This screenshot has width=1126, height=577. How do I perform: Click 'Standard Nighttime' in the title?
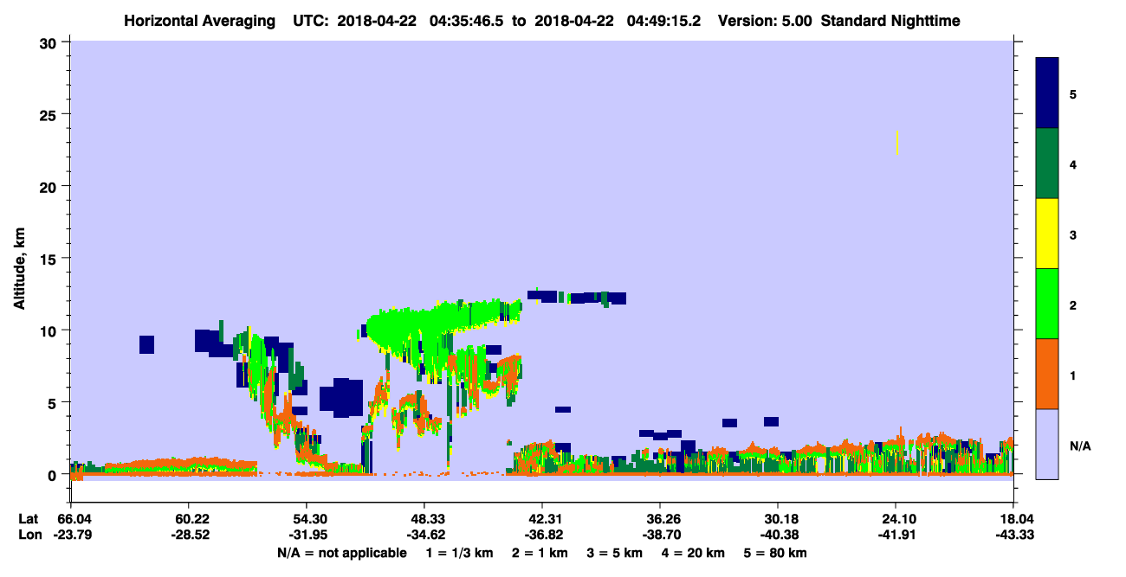tap(890, 21)
